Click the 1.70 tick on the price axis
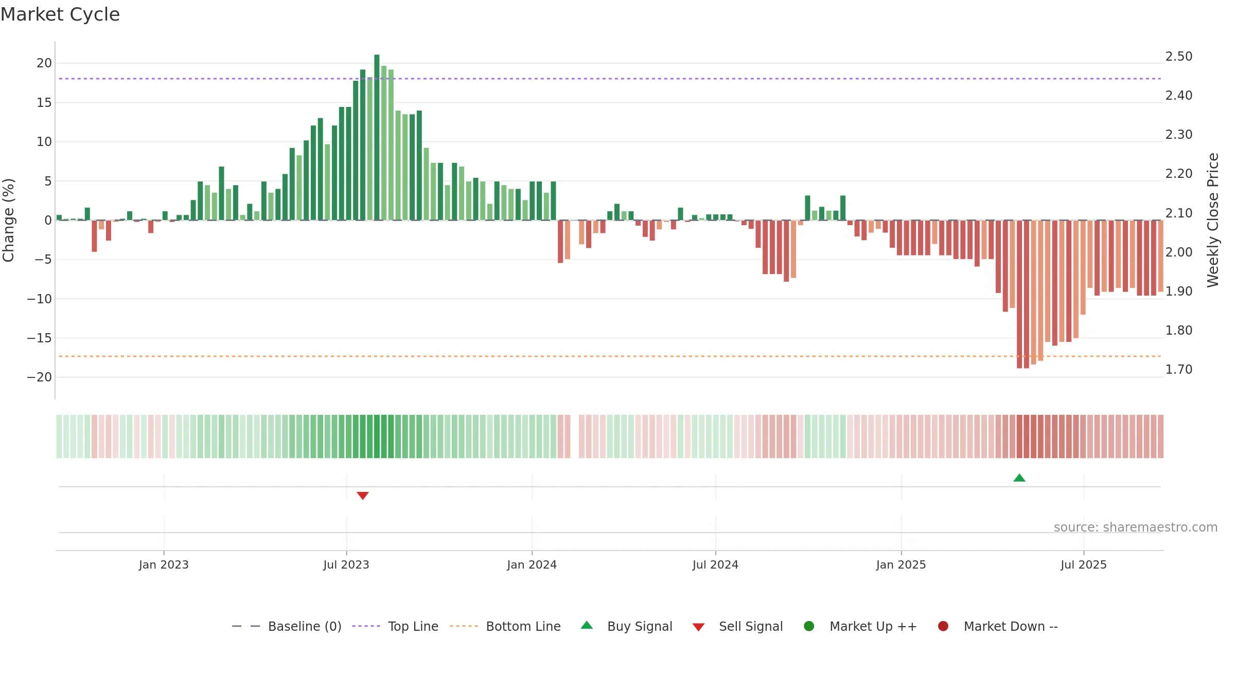Screen dimensions: 1235x694 tap(1179, 370)
